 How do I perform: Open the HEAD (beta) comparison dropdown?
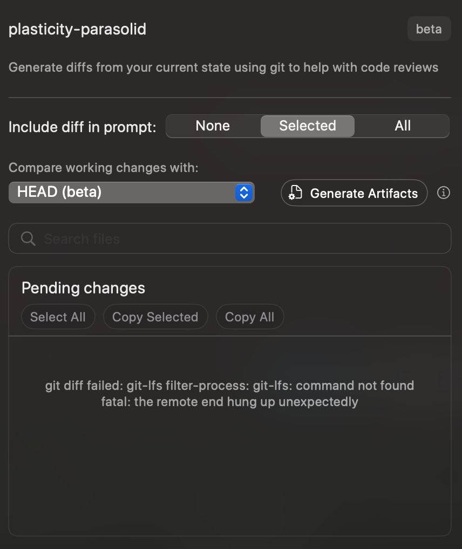coord(132,192)
